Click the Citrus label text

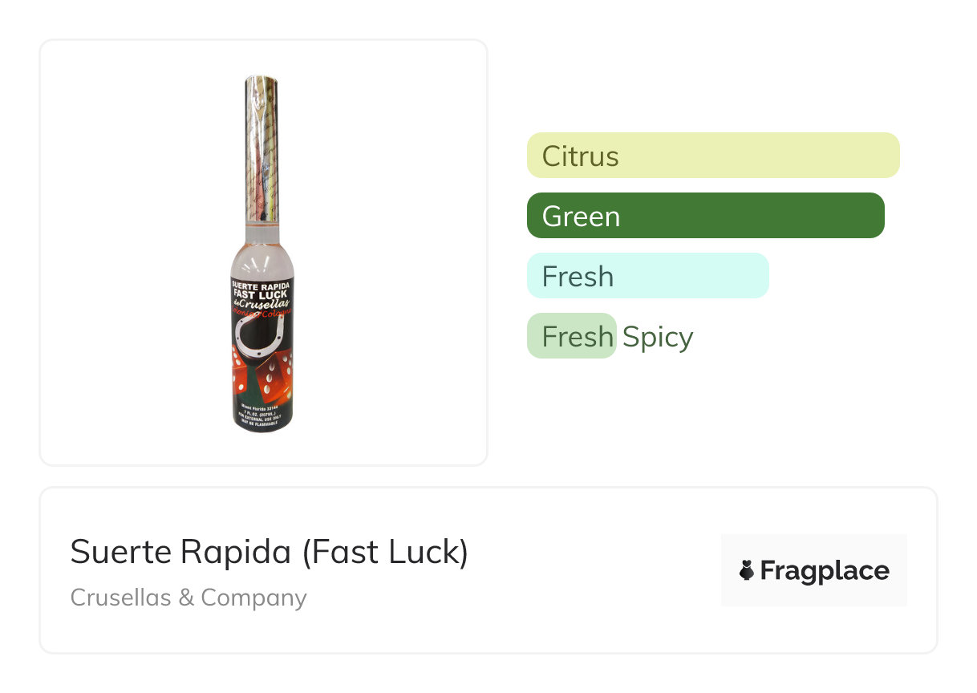coord(580,156)
